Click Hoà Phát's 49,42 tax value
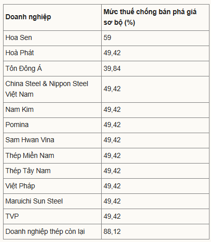Viewport: 211px width, 242px height. [112, 53]
